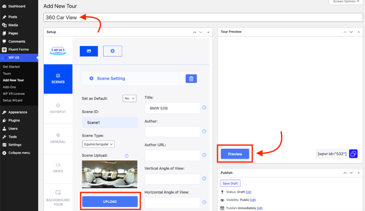The image size is (365, 211).
Task: Click the help icon next to Title
Action: pos(204,108)
